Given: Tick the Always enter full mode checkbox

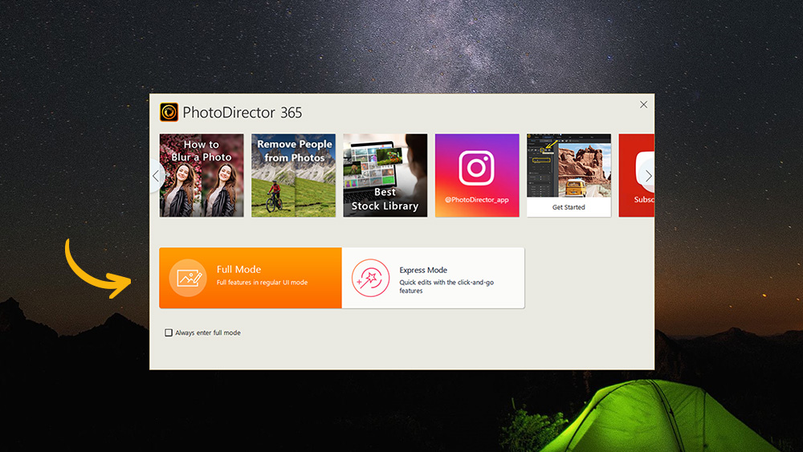Looking at the screenshot, I should click(169, 332).
